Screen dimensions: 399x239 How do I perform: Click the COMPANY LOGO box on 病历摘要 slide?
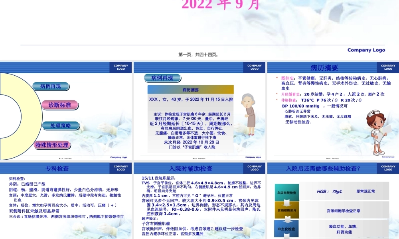[x=387, y=68]
